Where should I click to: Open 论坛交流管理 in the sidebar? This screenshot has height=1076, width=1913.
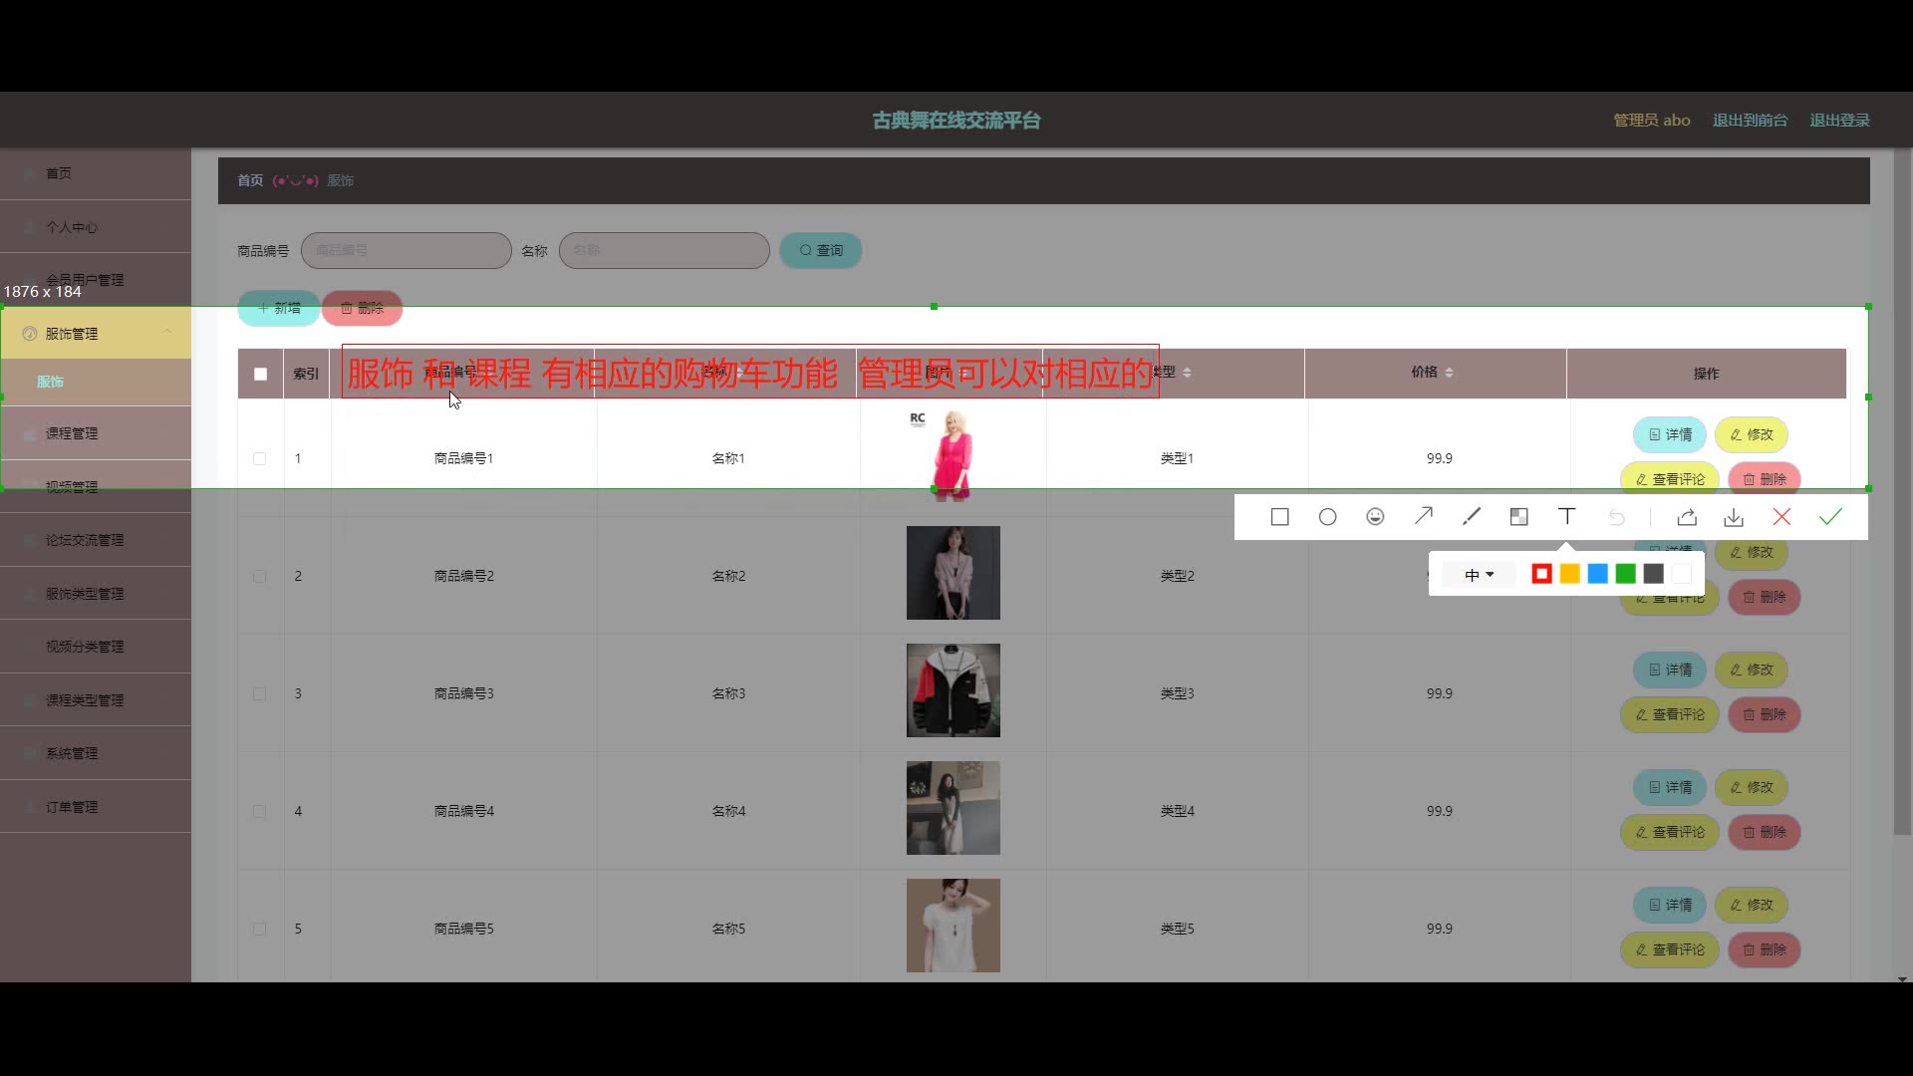click(x=96, y=540)
